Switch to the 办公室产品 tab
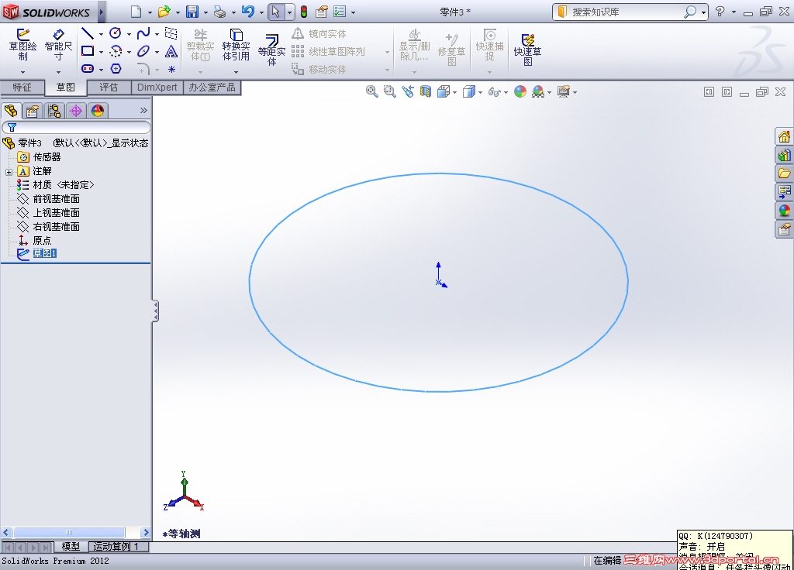 (212, 88)
